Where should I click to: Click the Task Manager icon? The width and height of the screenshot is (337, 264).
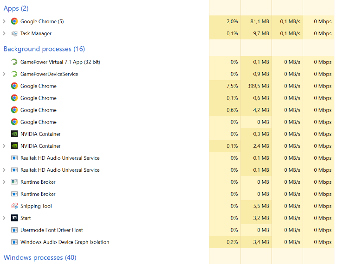pos(14,33)
